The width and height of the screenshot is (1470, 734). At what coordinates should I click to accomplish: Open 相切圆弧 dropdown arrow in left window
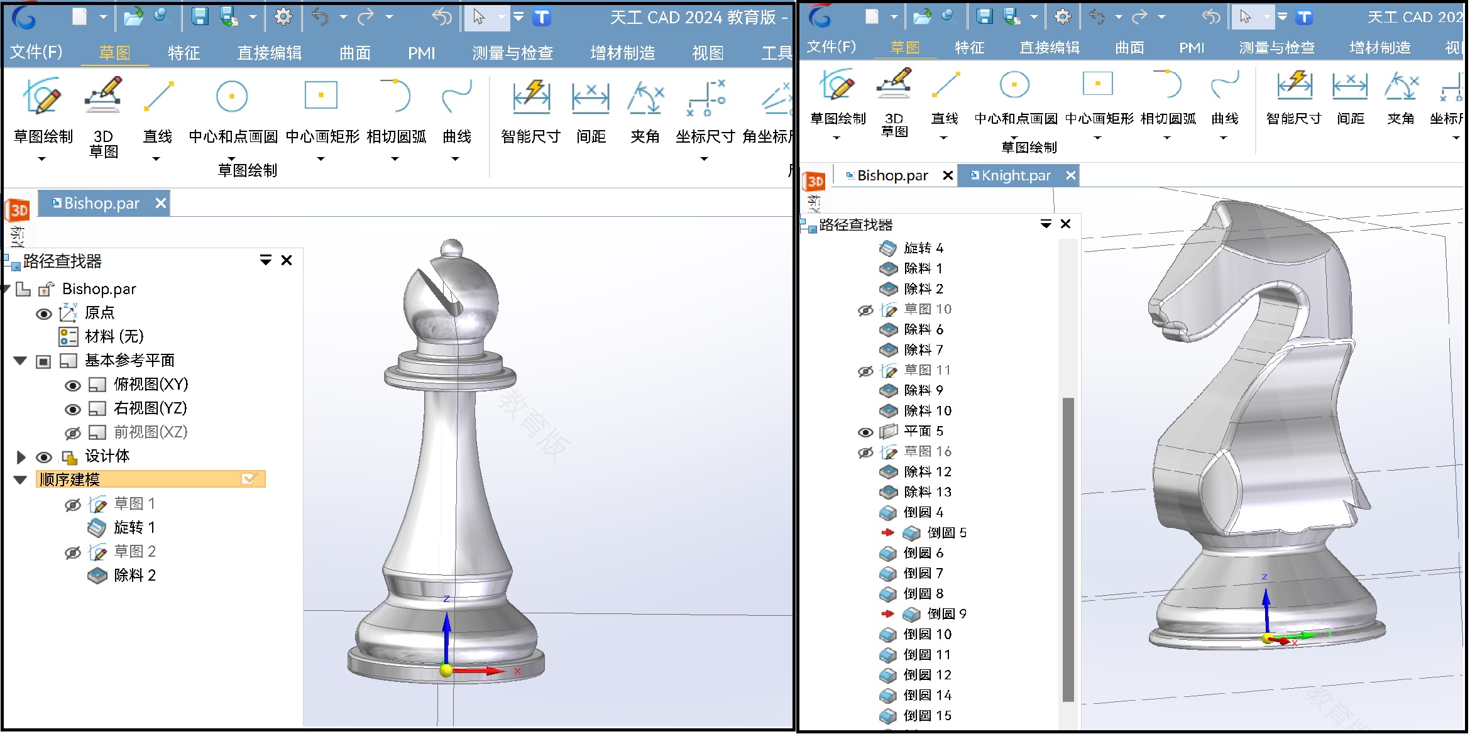[x=395, y=159]
